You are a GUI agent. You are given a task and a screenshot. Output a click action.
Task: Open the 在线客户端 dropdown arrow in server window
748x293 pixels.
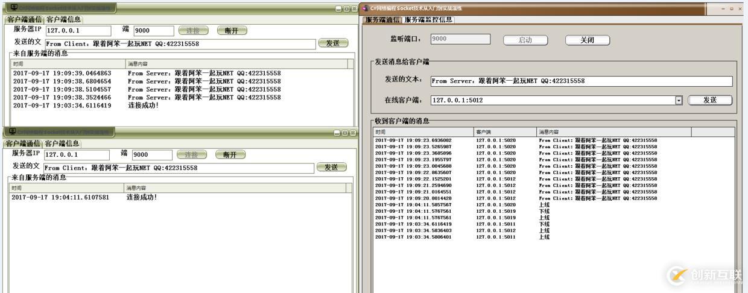pos(679,101)
